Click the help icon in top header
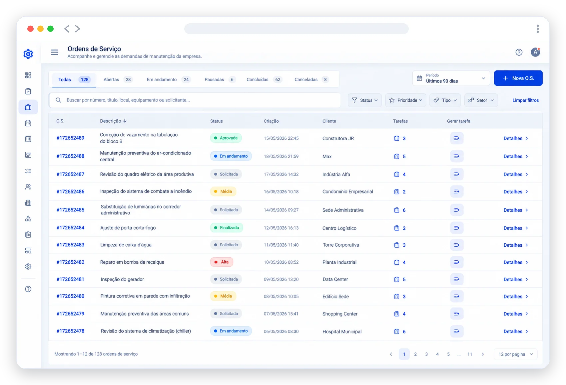 click(519, 52)
